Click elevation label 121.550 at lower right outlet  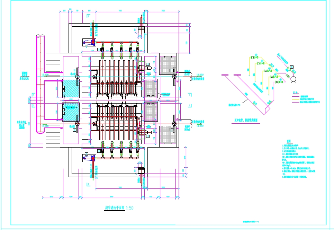[x=200, y=126]
